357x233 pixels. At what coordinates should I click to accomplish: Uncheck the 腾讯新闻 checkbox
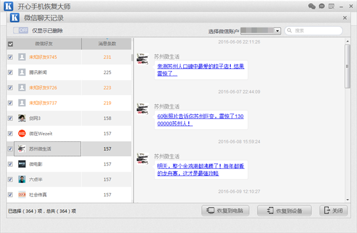click(10, 72)
